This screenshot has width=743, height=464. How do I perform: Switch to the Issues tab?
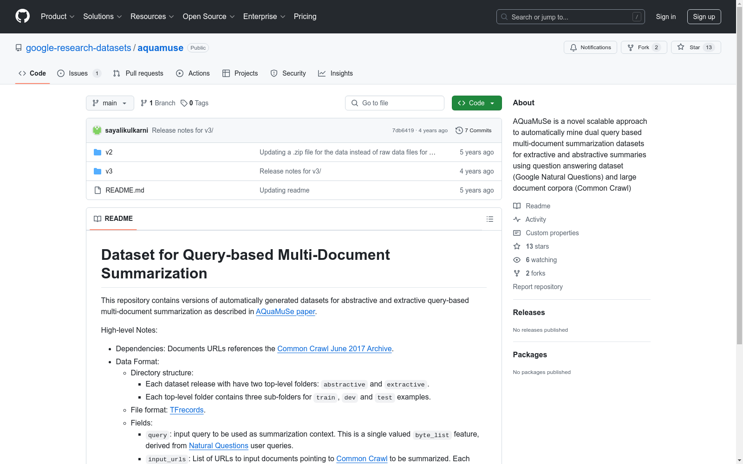tap(79, 73)
